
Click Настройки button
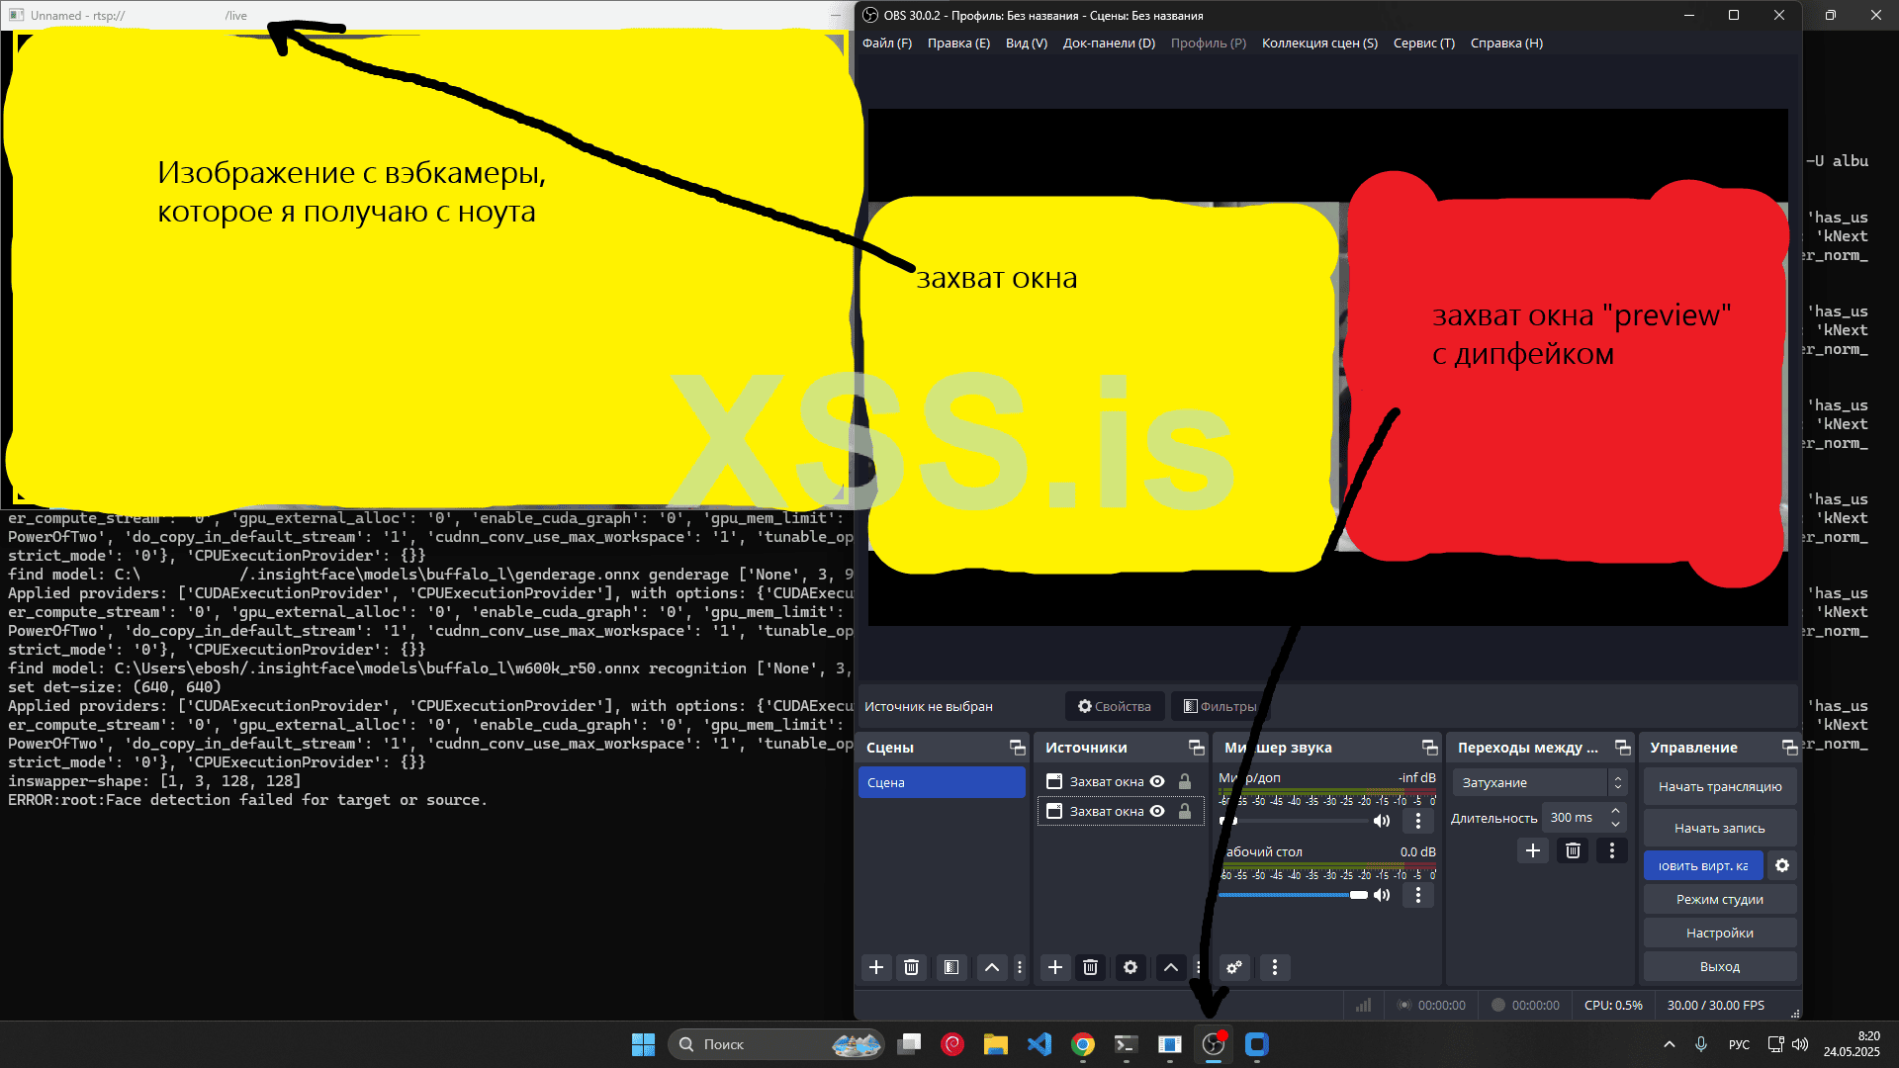coord(1719,933)
